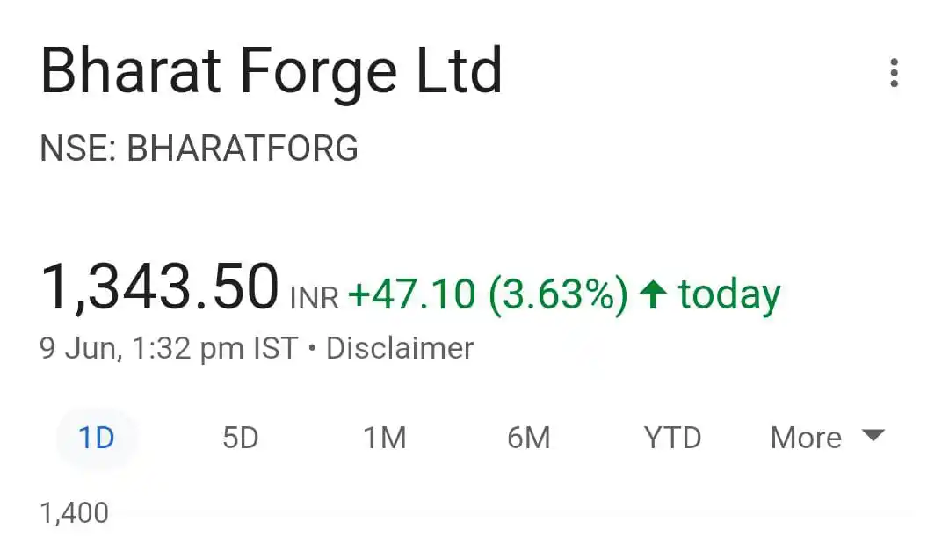Click the Bharat Forge Ltd title

(272, 70)
